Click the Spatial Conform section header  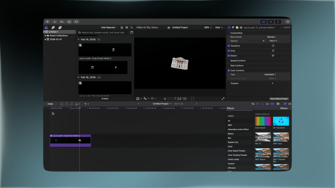[238, 61]
